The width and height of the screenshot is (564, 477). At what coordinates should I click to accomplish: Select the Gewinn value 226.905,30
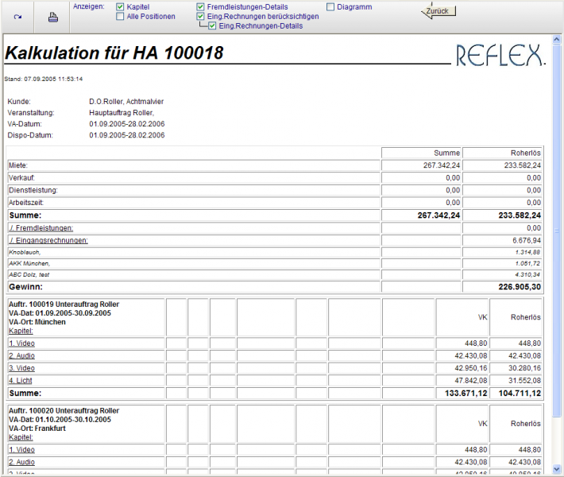[520, 286]
